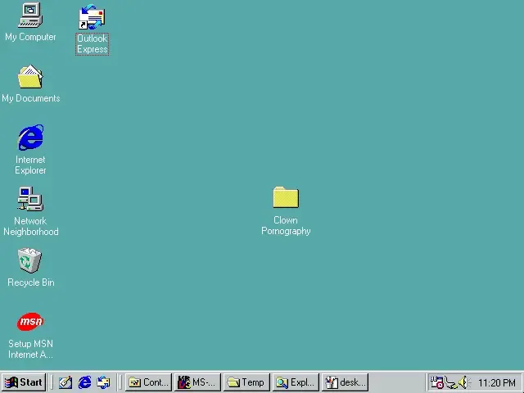
Task: Select the Internet Explorer desktop icon
Action: click(x=30, y=138)
